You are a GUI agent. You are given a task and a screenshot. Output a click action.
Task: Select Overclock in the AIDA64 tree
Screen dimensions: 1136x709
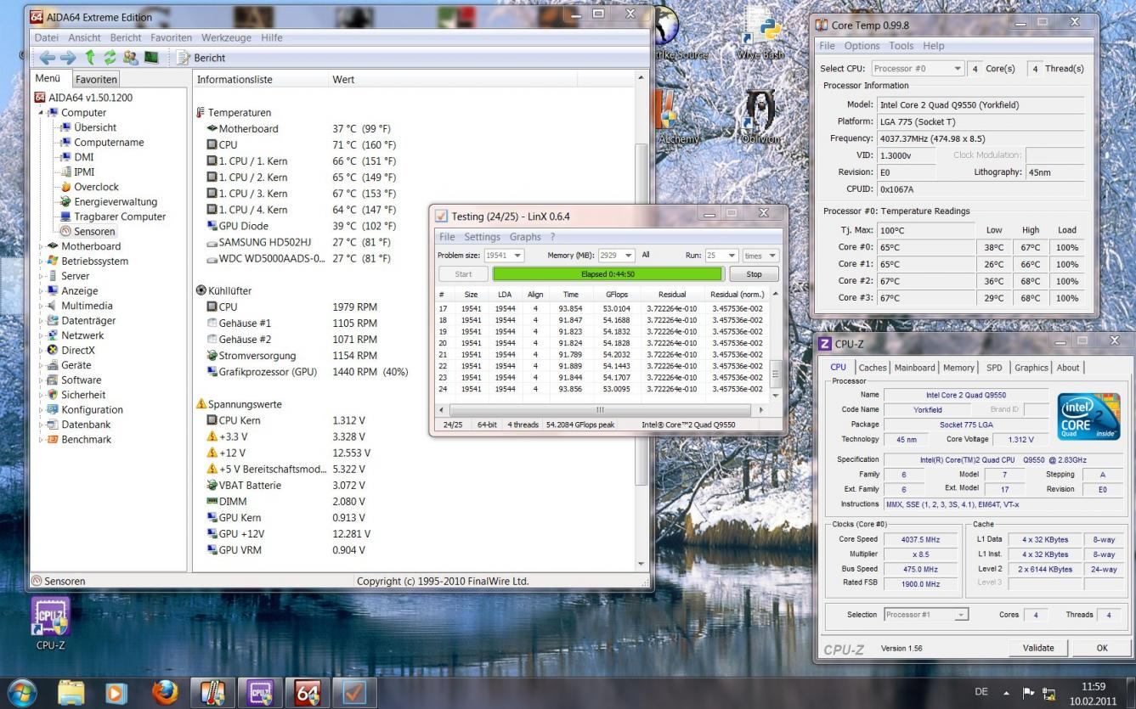(x=96, y=187)
